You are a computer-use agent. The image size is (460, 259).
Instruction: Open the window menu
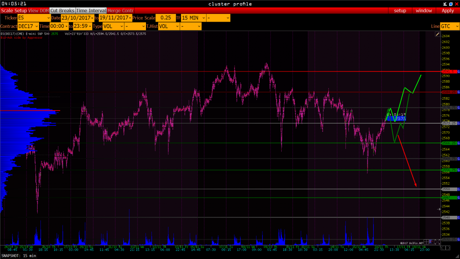[424, 10]
